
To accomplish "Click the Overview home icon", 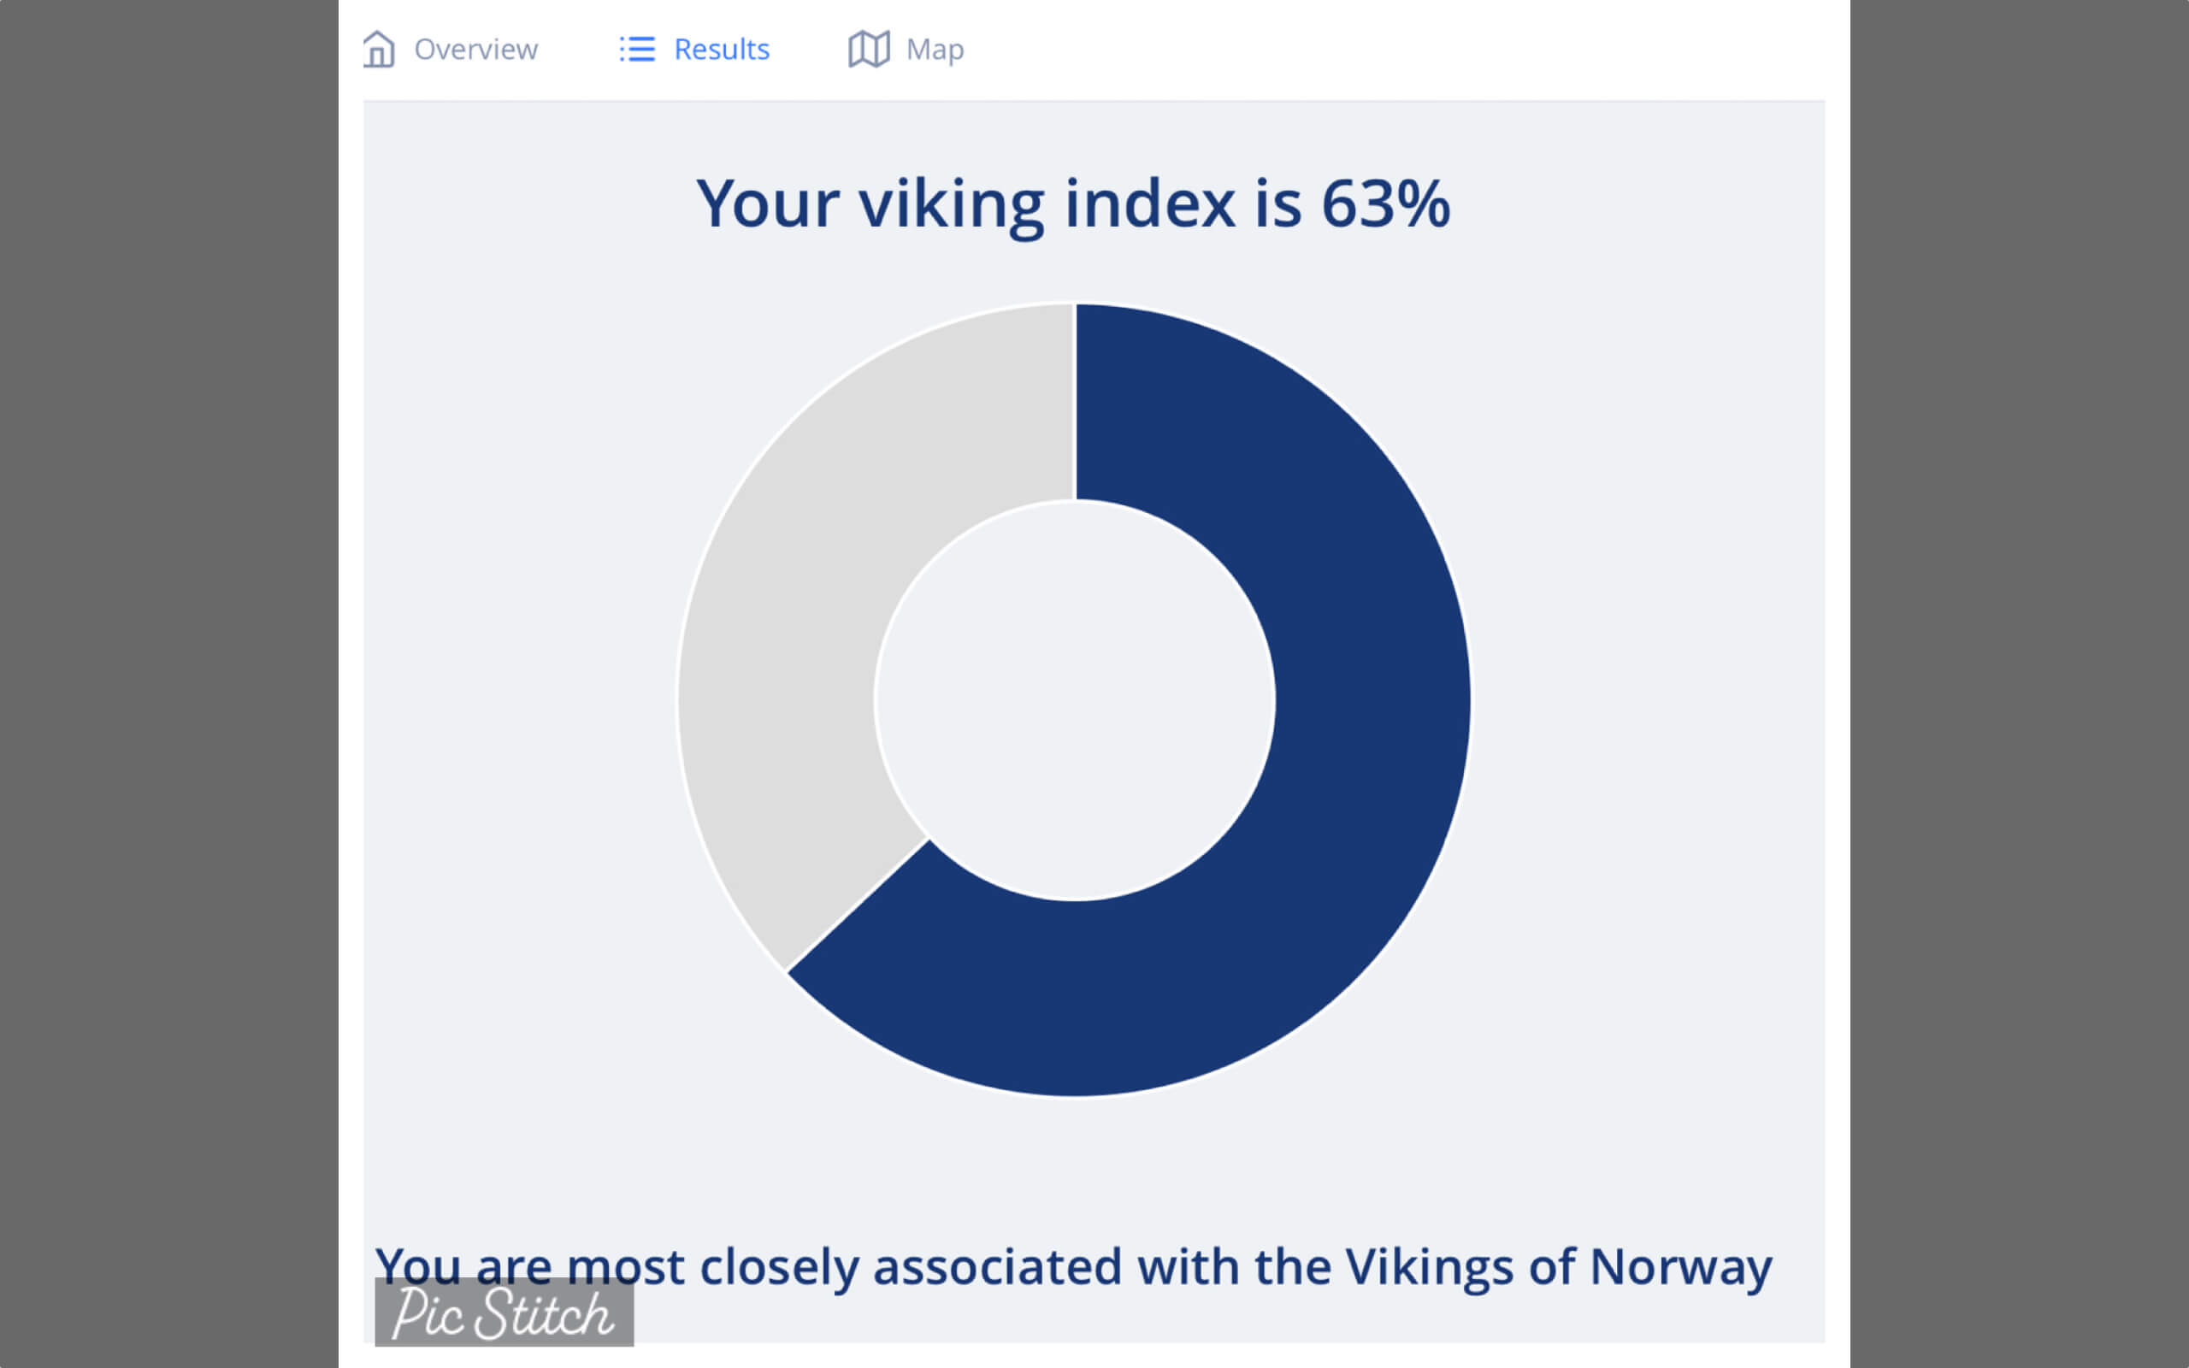I will point(378,49).
